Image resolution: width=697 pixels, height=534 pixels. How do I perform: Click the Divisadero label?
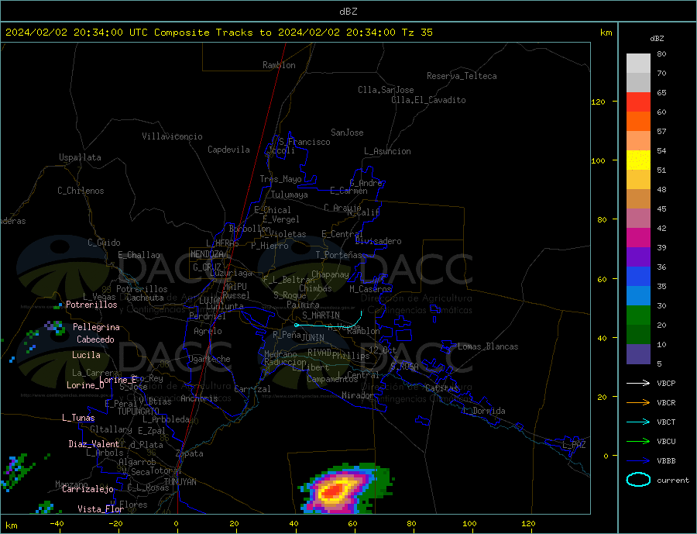pos(378,241)
